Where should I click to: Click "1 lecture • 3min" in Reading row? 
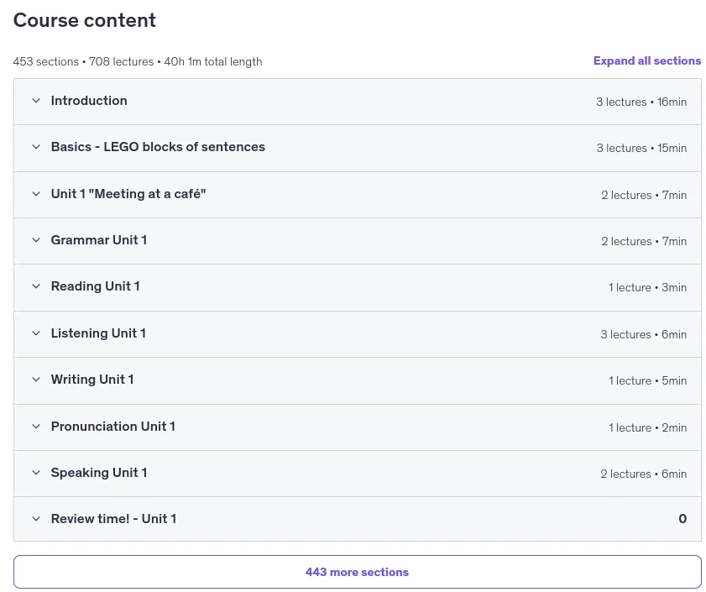pos(647,287)
